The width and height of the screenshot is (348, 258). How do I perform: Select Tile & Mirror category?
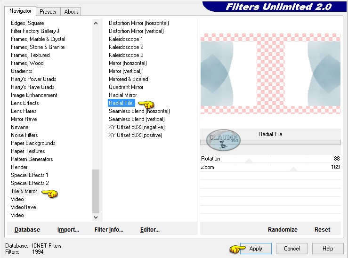pyautogui.click(x=24, y=191)
